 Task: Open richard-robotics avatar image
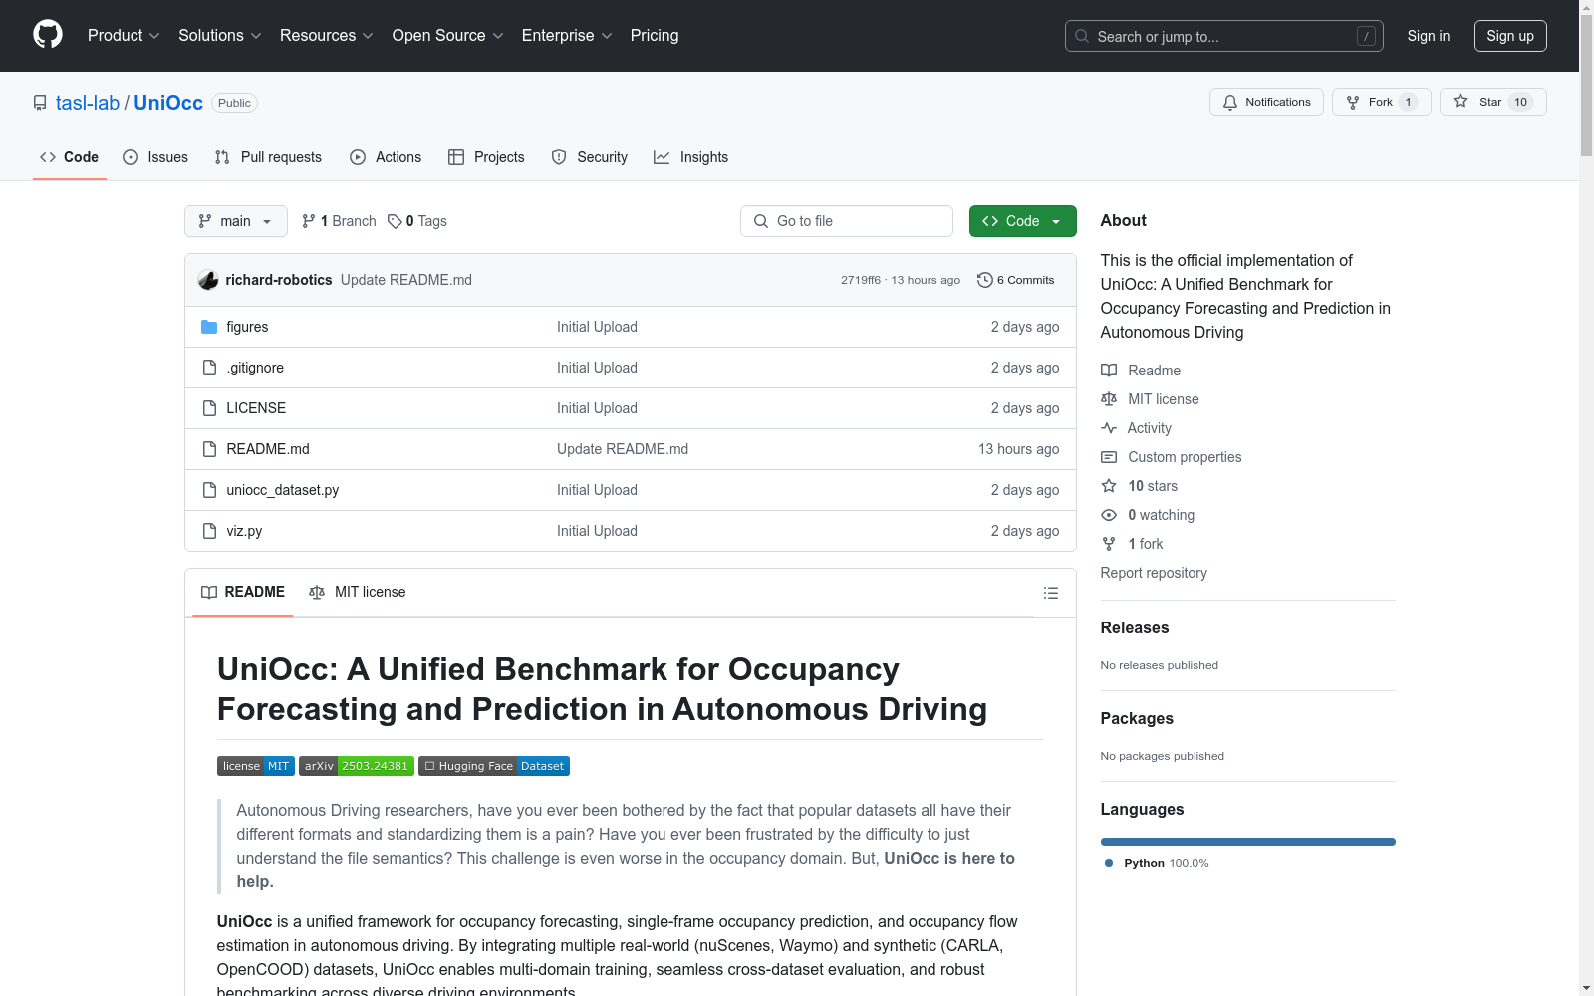[x=208, y=280]
